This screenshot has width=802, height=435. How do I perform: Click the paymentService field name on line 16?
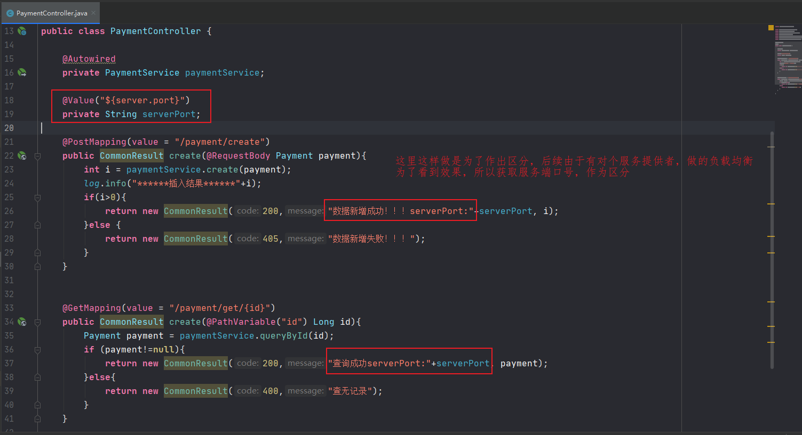pos(223,72)
